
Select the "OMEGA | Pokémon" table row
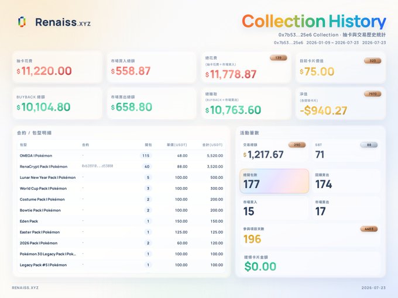[x=121, y=155]
